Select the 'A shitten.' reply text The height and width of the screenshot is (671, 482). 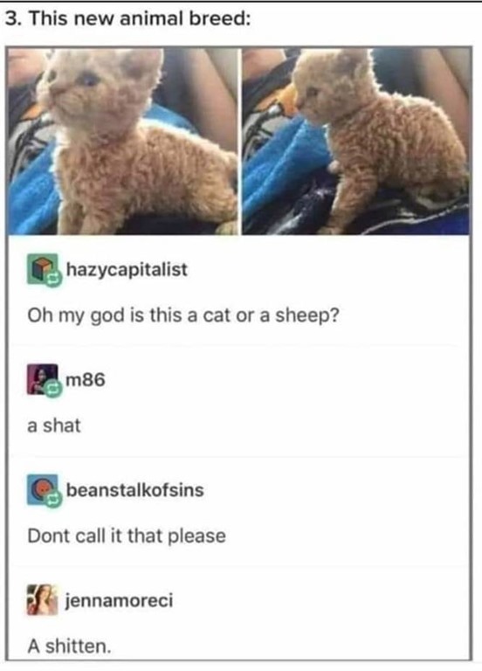pyautogui.click(x=69, y=646)
